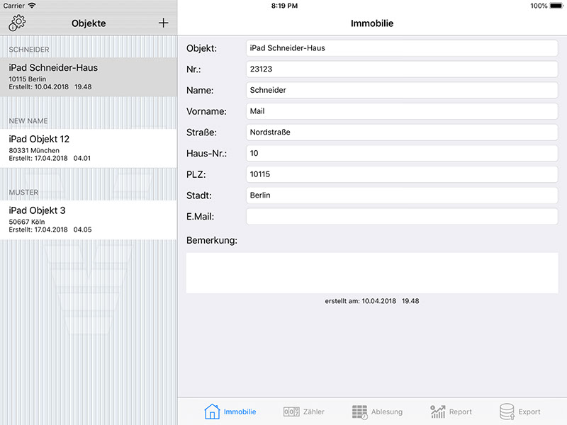Screen dimensions: 567x425
Task: Tap the Export database icon
Action: coord(507,412)
